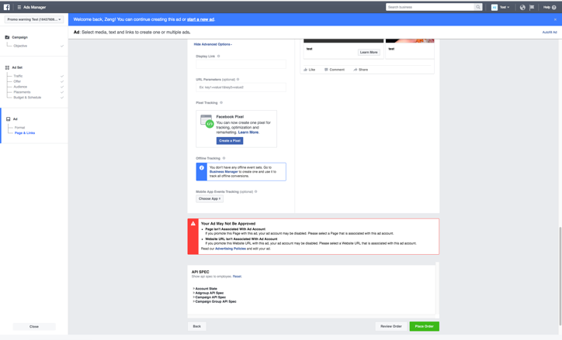Open the Choose App dropdown
562x340 pixels.
click(x=210, y=199)
